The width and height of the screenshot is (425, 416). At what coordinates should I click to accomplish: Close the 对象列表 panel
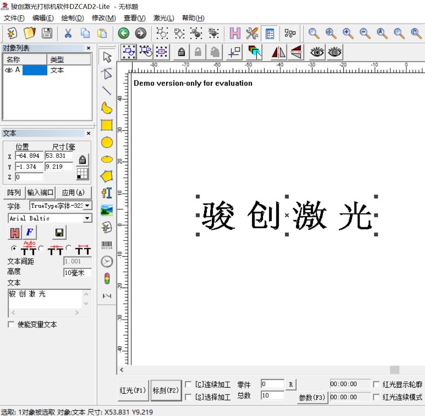(88, 48)
